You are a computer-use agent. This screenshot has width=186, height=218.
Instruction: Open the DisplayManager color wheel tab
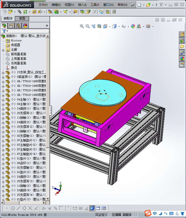tap(25, 26)
